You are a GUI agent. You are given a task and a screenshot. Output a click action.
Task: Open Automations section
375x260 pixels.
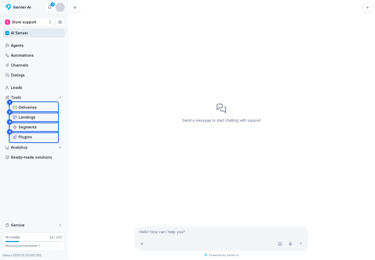tap(34, 55)
